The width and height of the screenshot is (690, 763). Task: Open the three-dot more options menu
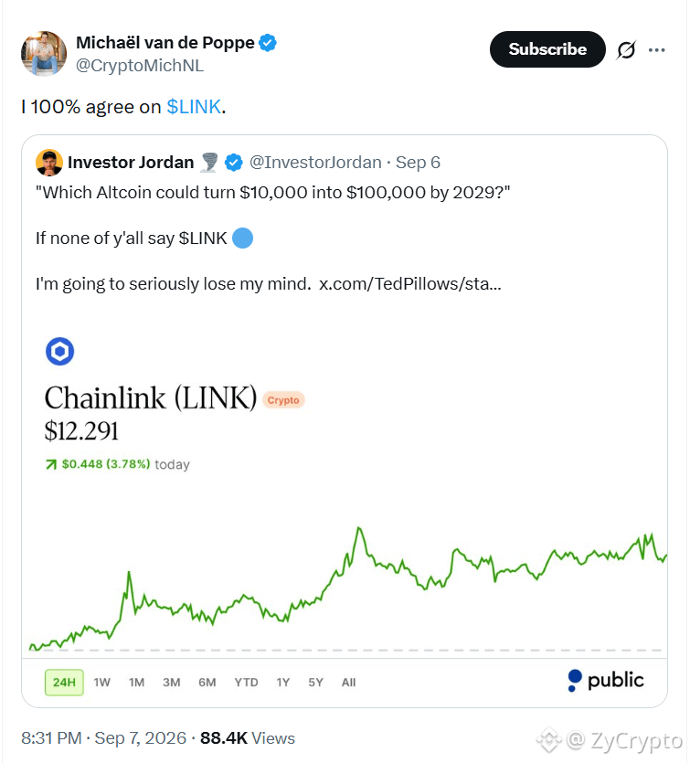click(656, 49)
